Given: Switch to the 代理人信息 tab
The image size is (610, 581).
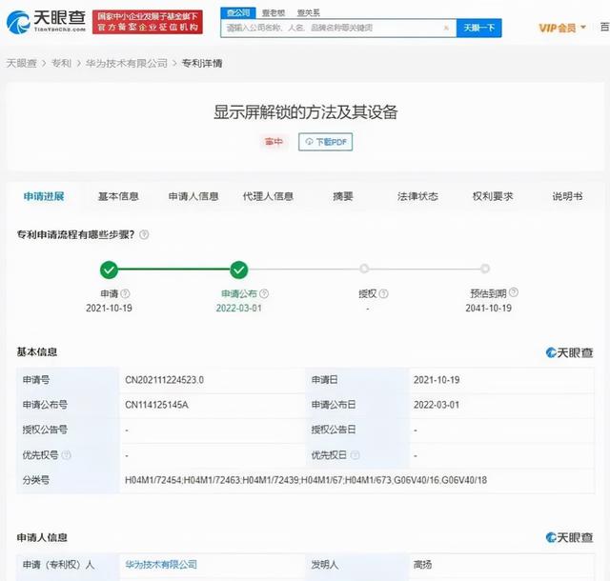Looking at the screenshot, I should (268, 196).
